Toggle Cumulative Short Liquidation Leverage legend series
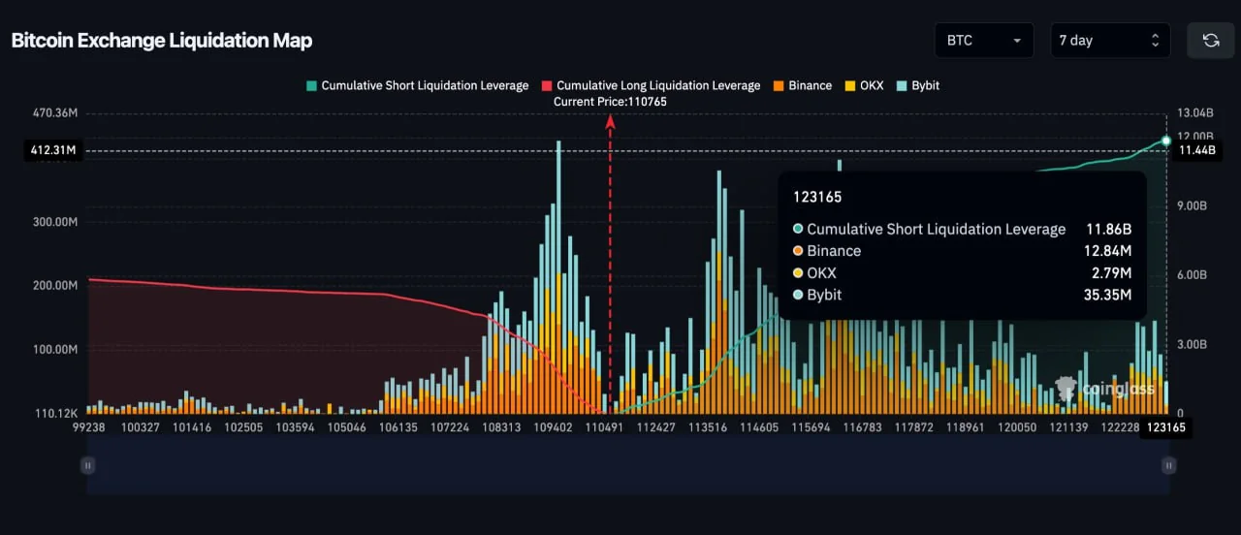Screen dimensions: 1241x535 pos(417,85)
